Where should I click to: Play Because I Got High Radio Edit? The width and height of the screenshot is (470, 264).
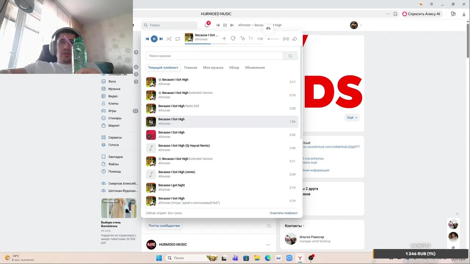pyautogui.click(x=222, y=108)
